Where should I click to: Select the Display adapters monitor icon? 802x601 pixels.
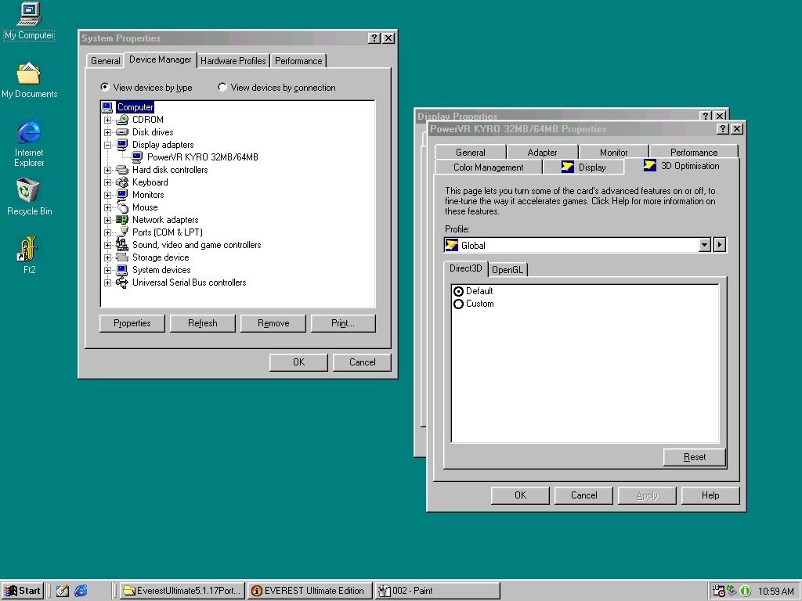click(121, 145)
